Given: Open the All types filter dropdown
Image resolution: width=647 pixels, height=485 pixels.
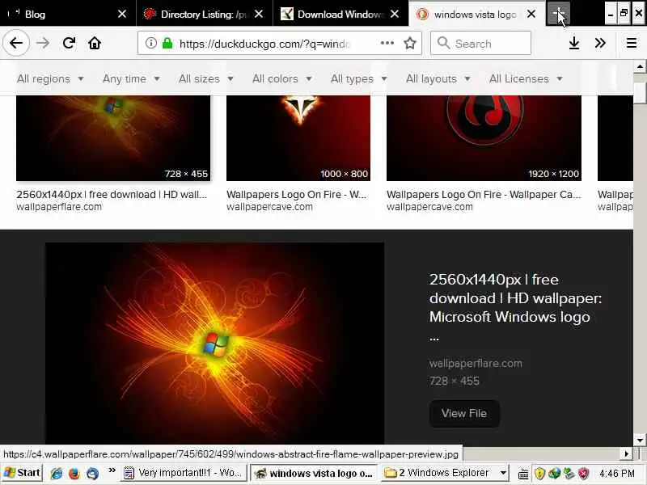Looking at the screenshot, I should click(358, 78).
